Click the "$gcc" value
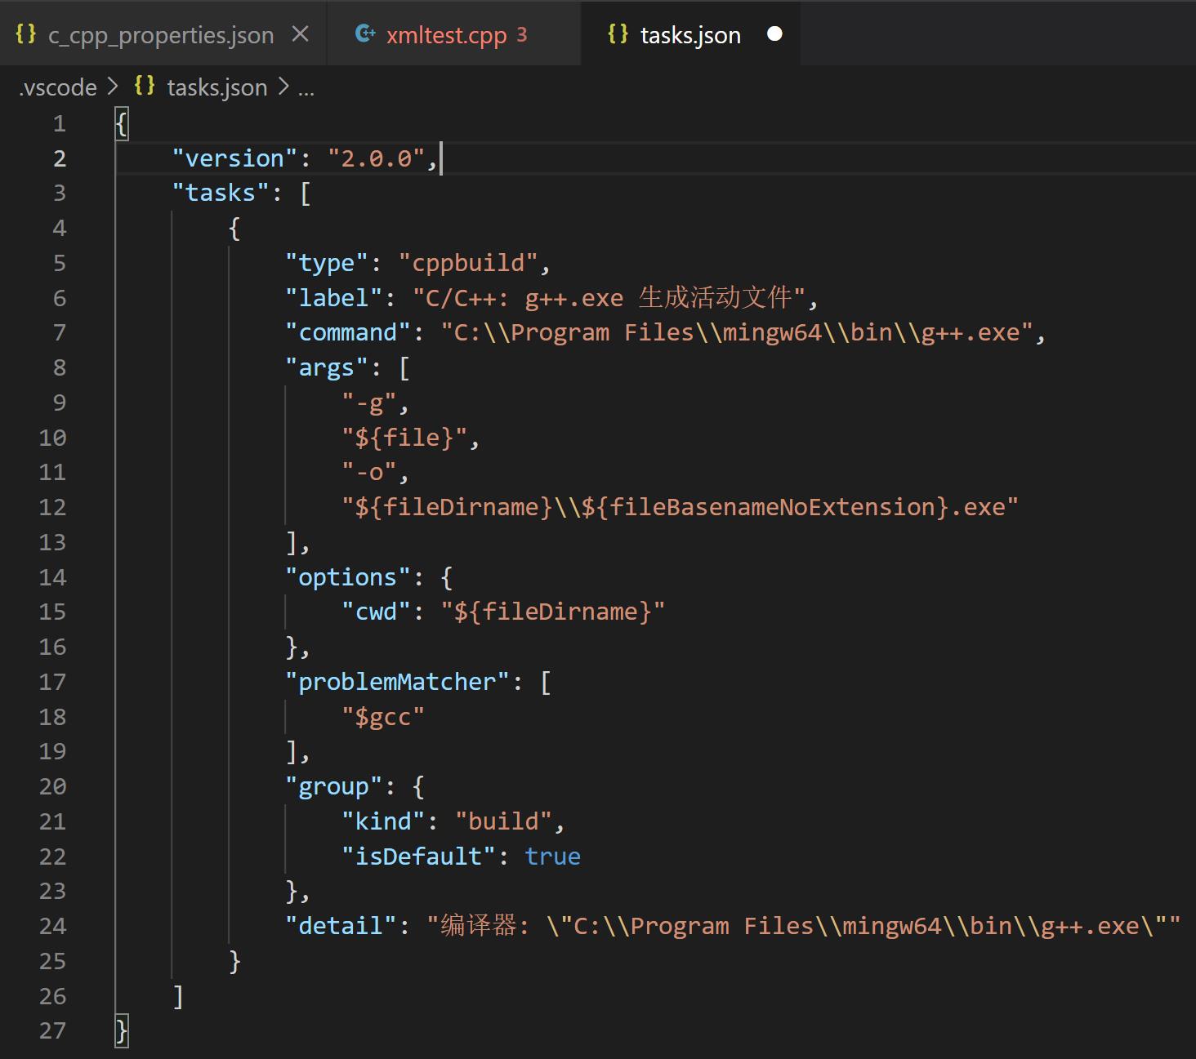1196x1059 pixels. click(x=383, y=717)
